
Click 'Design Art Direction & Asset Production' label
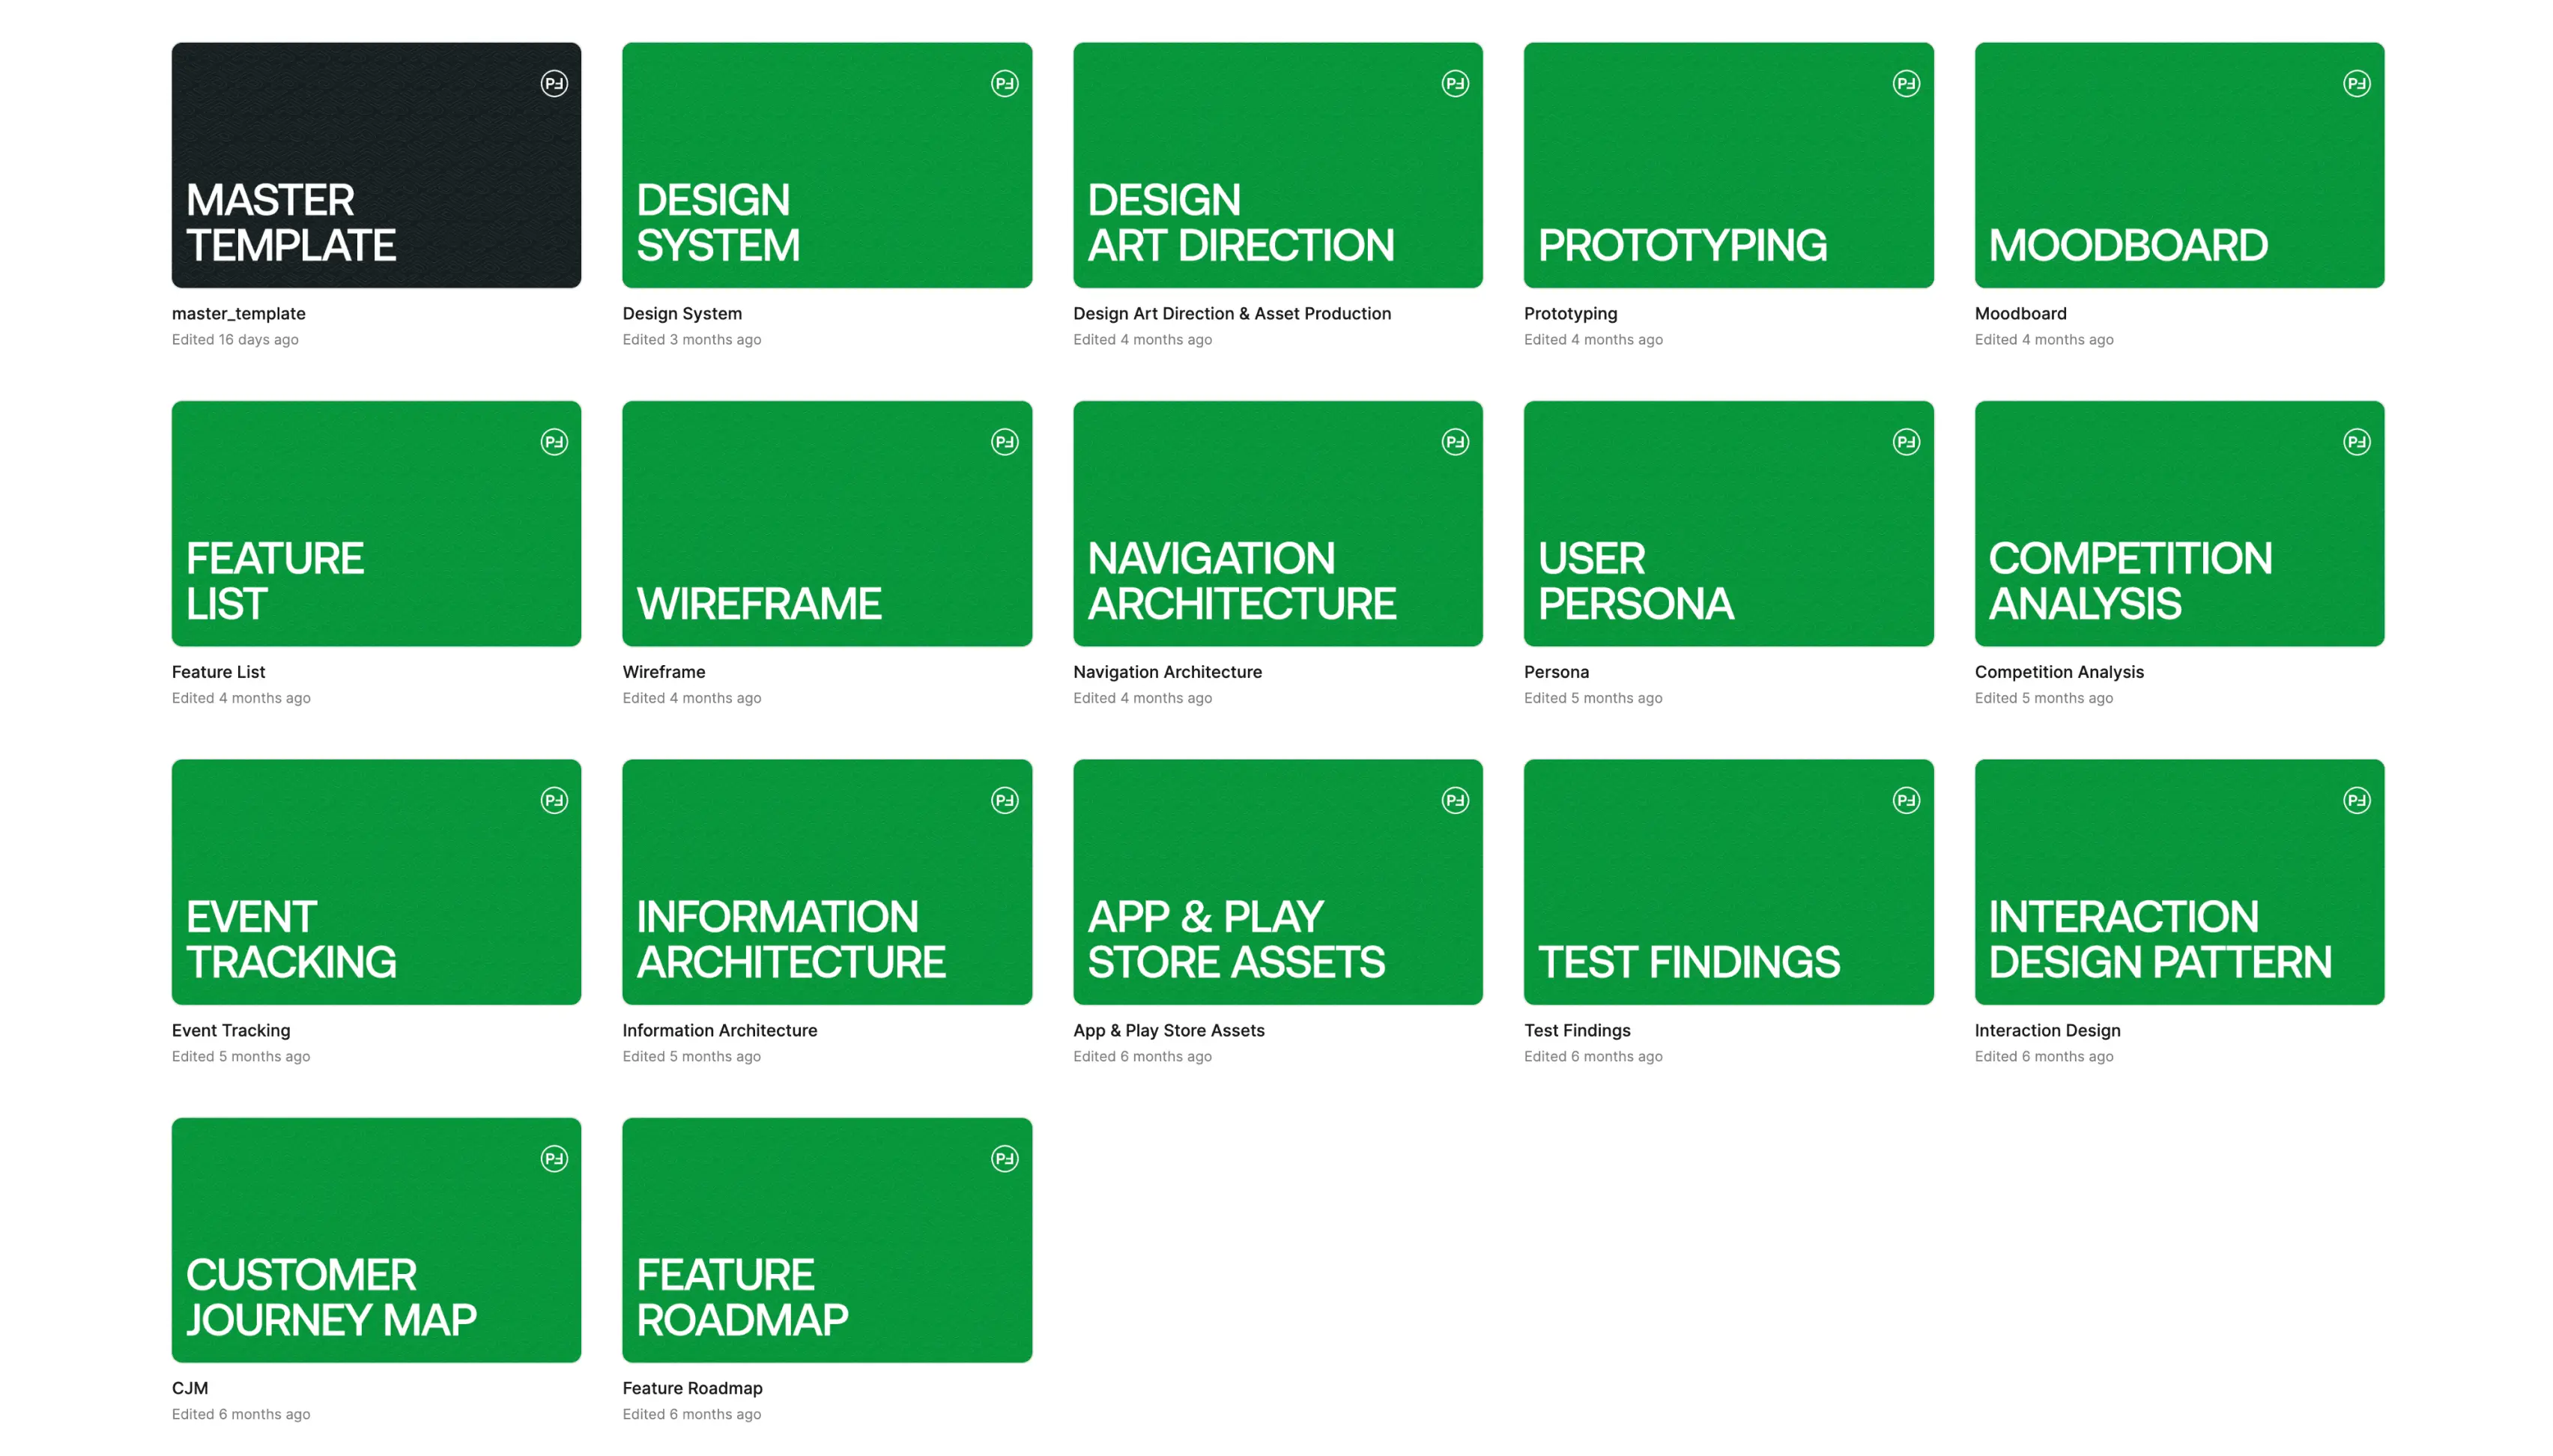click(x=1232, y=314)
